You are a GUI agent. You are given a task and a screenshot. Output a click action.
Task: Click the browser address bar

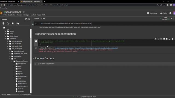(x=81, y=5)
